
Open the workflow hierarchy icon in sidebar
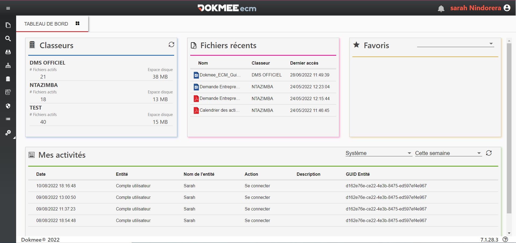pyautogui.click(x=8, y=65)
